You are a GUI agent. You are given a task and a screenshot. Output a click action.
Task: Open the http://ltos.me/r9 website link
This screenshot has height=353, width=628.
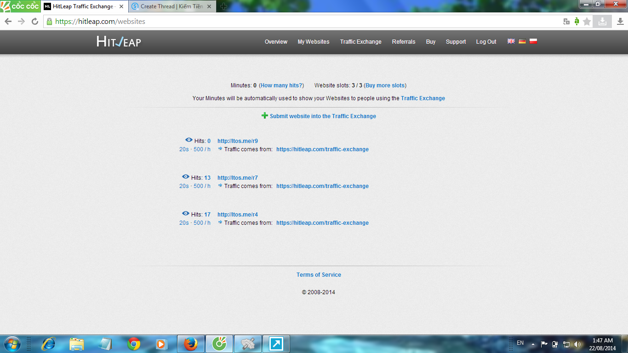click(x=238, y=141)
